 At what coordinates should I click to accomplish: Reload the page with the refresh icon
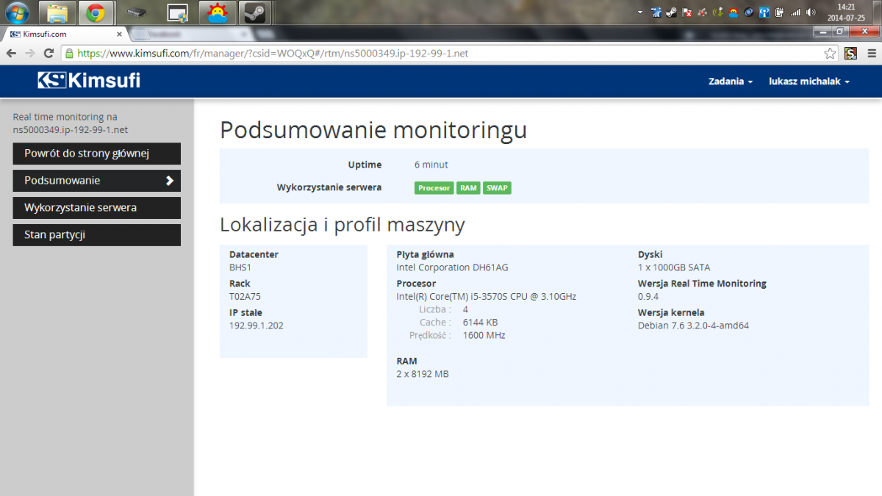pyautogui.click(x=49, y=53)
